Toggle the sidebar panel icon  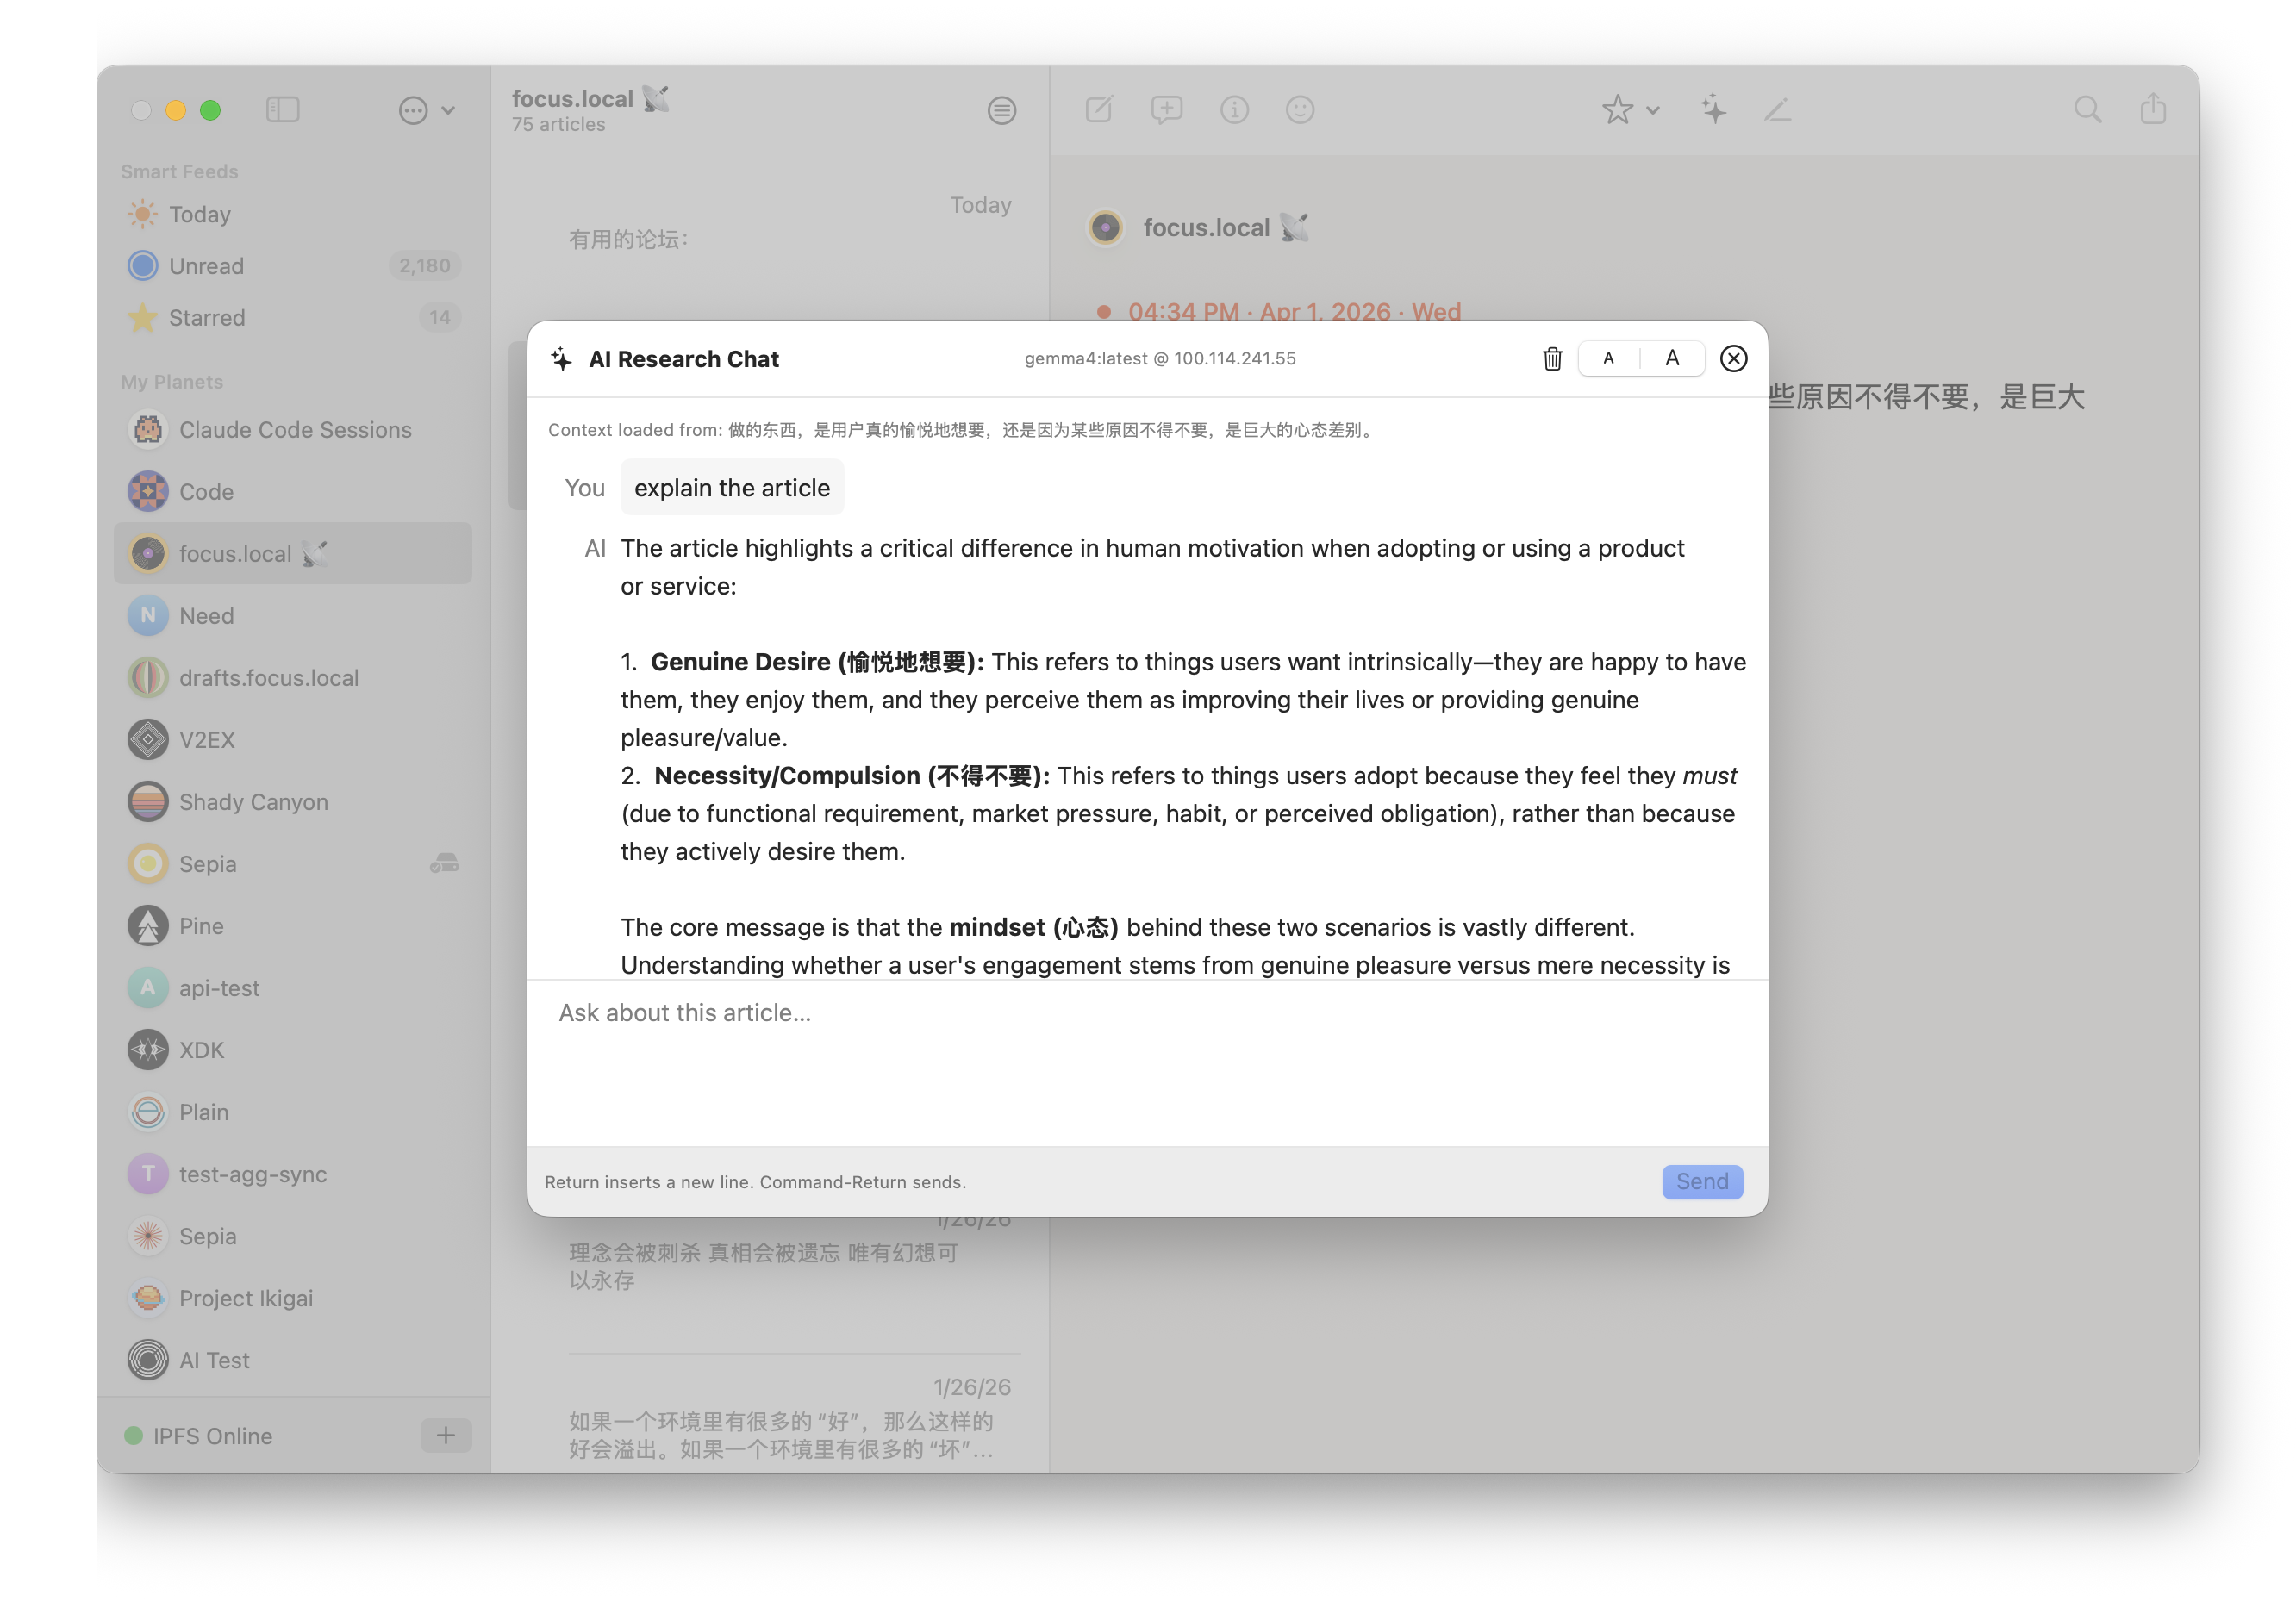coord(283,109)
